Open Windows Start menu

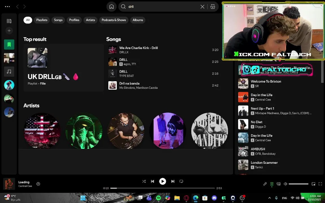83,198
